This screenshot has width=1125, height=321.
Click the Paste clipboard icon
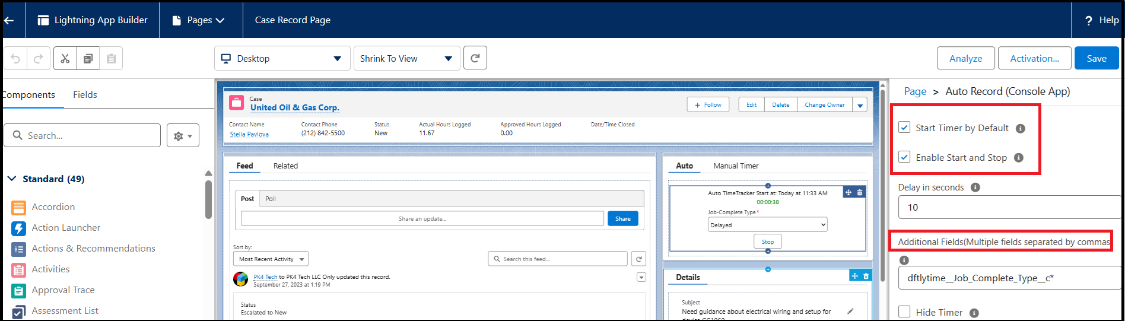click(x=111, y=58)
